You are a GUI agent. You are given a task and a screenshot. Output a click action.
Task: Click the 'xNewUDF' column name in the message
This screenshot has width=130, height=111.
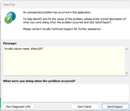point(37,49)
